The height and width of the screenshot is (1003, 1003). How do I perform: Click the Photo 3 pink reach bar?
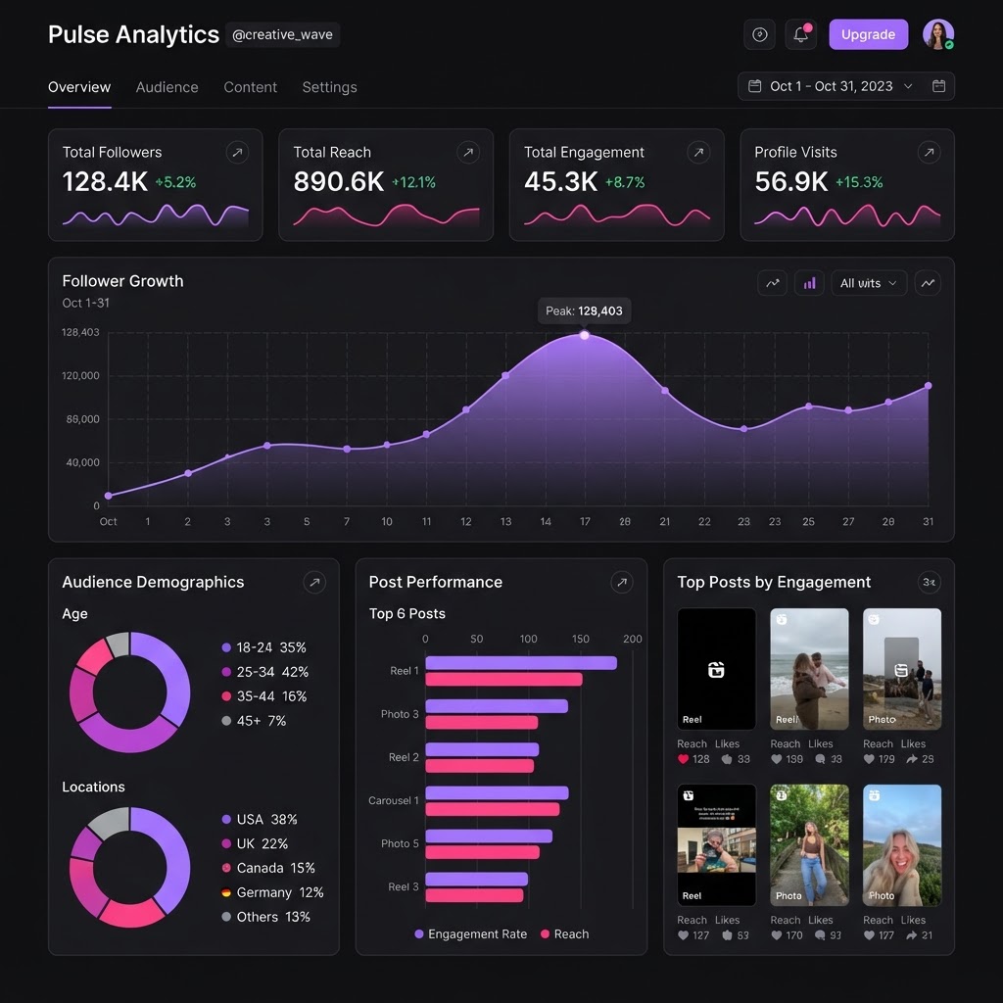tap(481, 722)
